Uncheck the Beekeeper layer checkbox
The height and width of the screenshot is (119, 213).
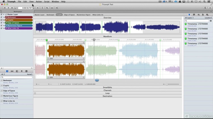click(1, 17)
